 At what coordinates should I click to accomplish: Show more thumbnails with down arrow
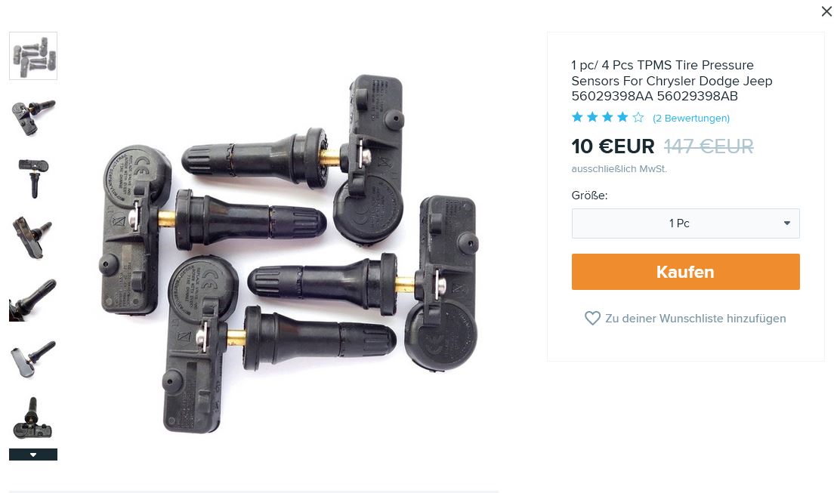(x=33, y=454)
